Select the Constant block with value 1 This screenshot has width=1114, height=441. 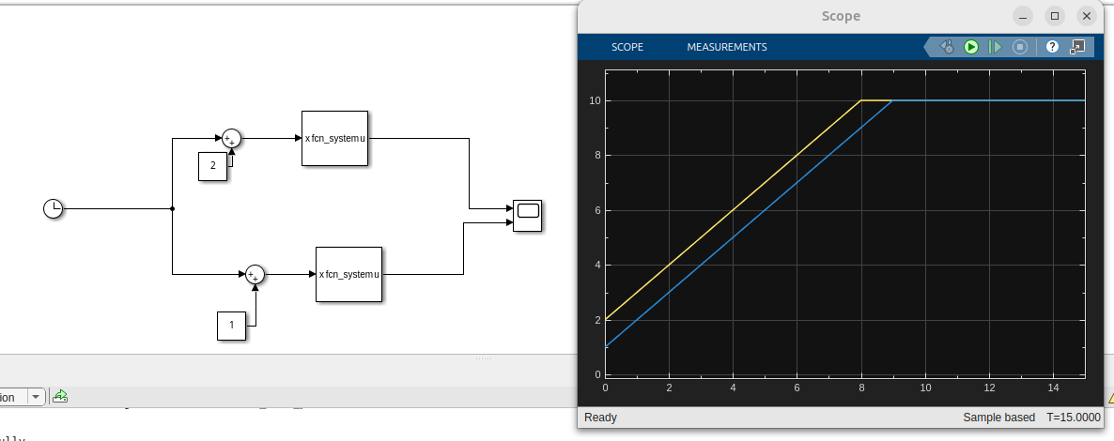coord(231,325)
